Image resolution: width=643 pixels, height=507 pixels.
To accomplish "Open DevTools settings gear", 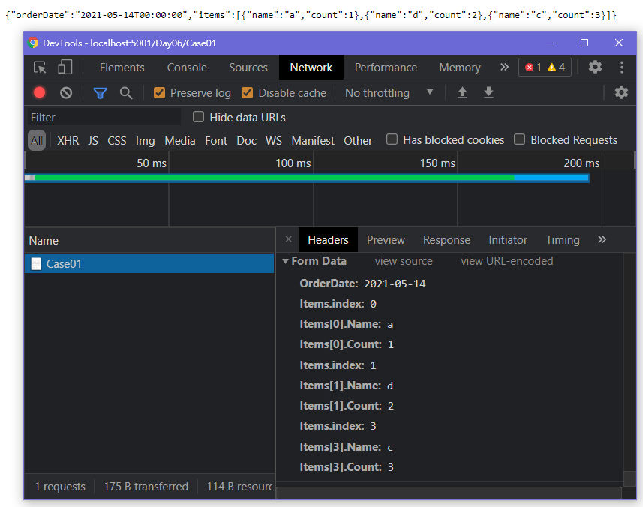I will click(x=595, y=67).
